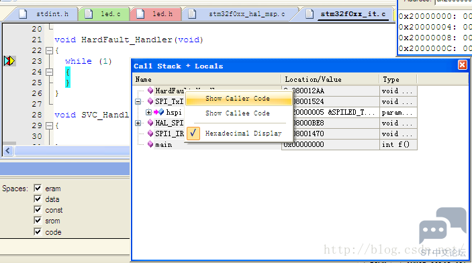Uncheck the const spaces checkbox
Viewport: 472px width, 263px height.
[38, 210]
